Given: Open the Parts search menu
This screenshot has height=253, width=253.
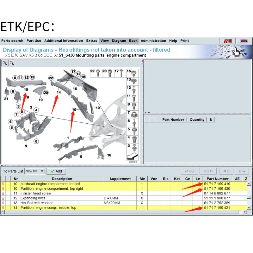Looking at the screenshot, I should [x=12, y=41].
